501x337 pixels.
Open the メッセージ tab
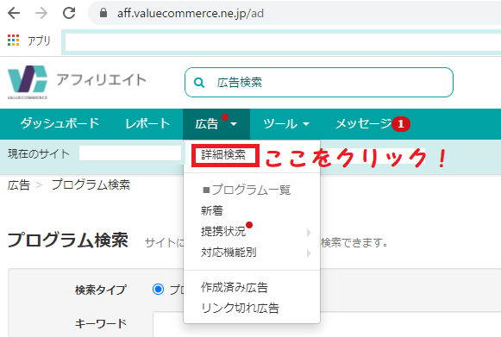point(363,123)
